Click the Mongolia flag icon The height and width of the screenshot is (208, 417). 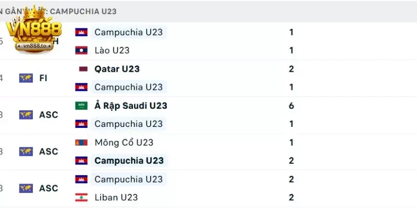click(x=81, y=142)
